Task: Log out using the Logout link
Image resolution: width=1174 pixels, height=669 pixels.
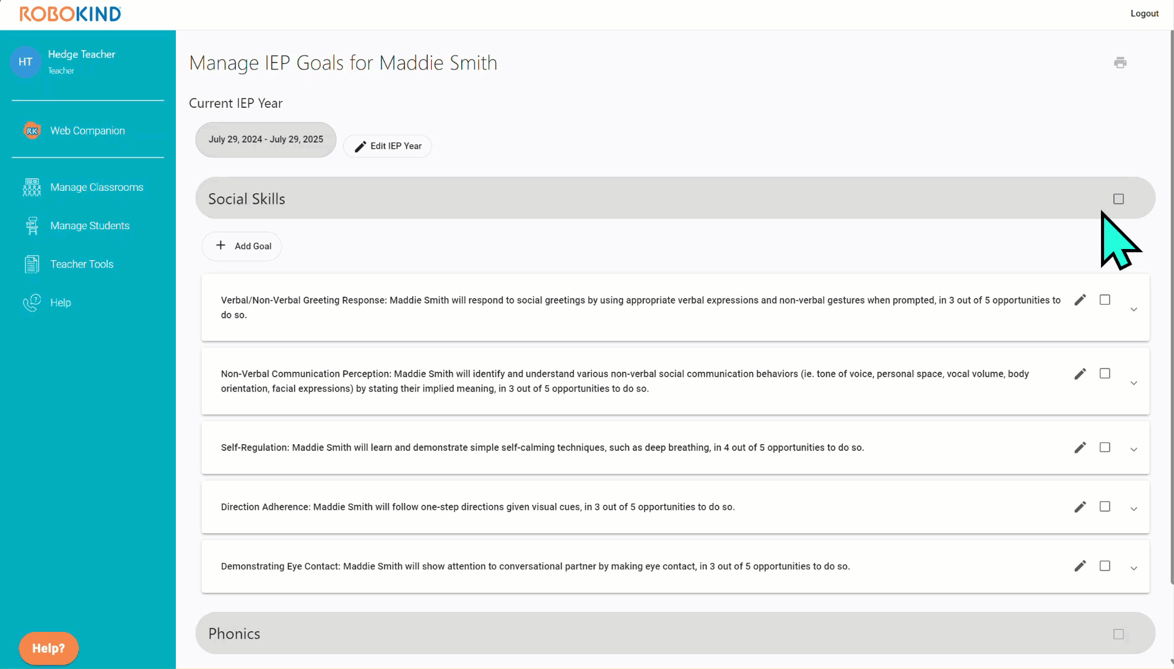Action: [x=1144, y=14]
